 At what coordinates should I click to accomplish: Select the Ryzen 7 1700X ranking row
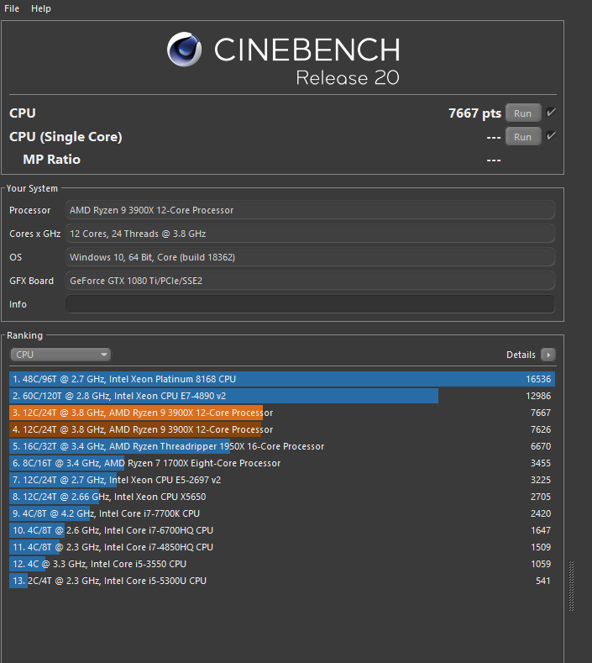(282, 463)
